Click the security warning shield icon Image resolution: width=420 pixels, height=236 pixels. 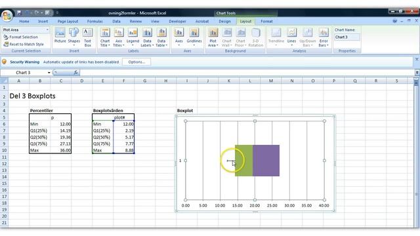coord(5,62)
